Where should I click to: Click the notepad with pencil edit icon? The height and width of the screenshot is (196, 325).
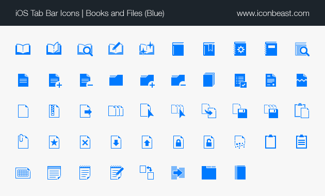coord(117,173)
